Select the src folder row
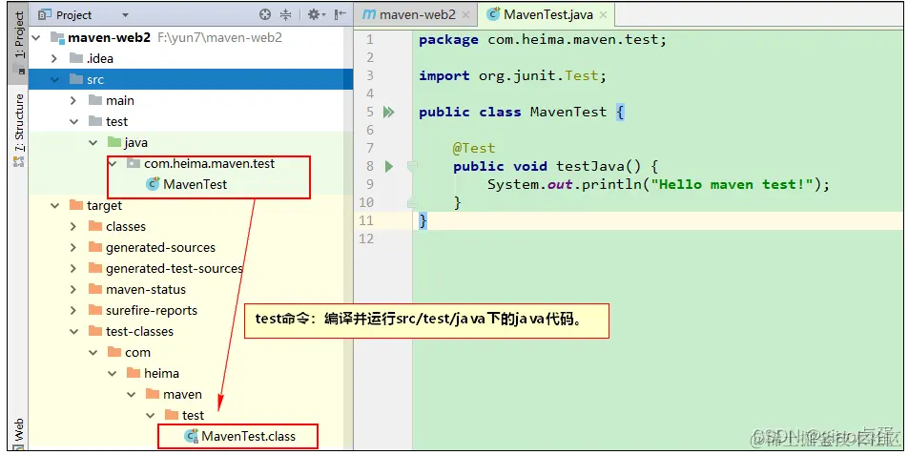The image size is (908, 455). pos(191,79)
